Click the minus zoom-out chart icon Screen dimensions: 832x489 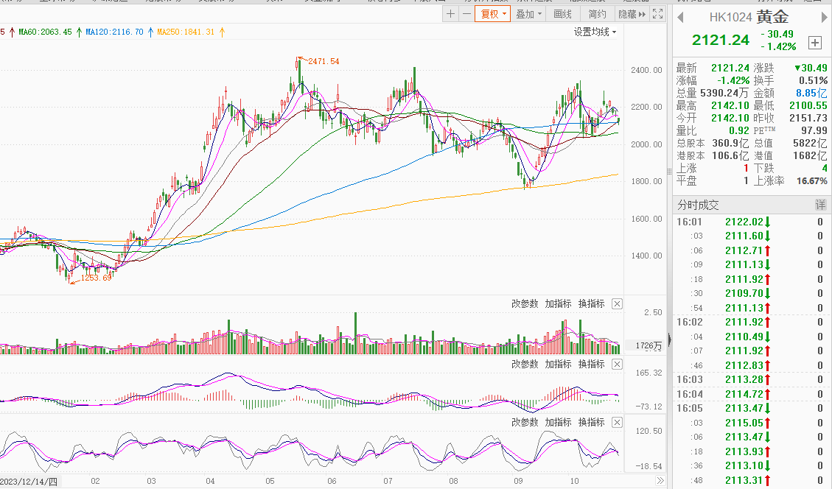(466, 14)
